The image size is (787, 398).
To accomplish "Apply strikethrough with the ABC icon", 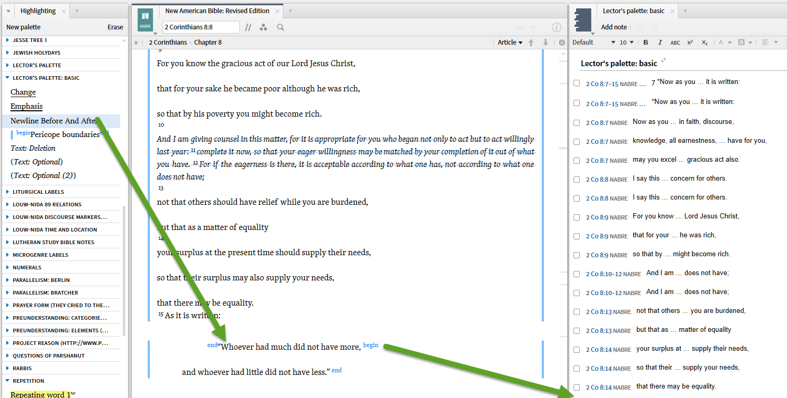I will pos(675,42).
